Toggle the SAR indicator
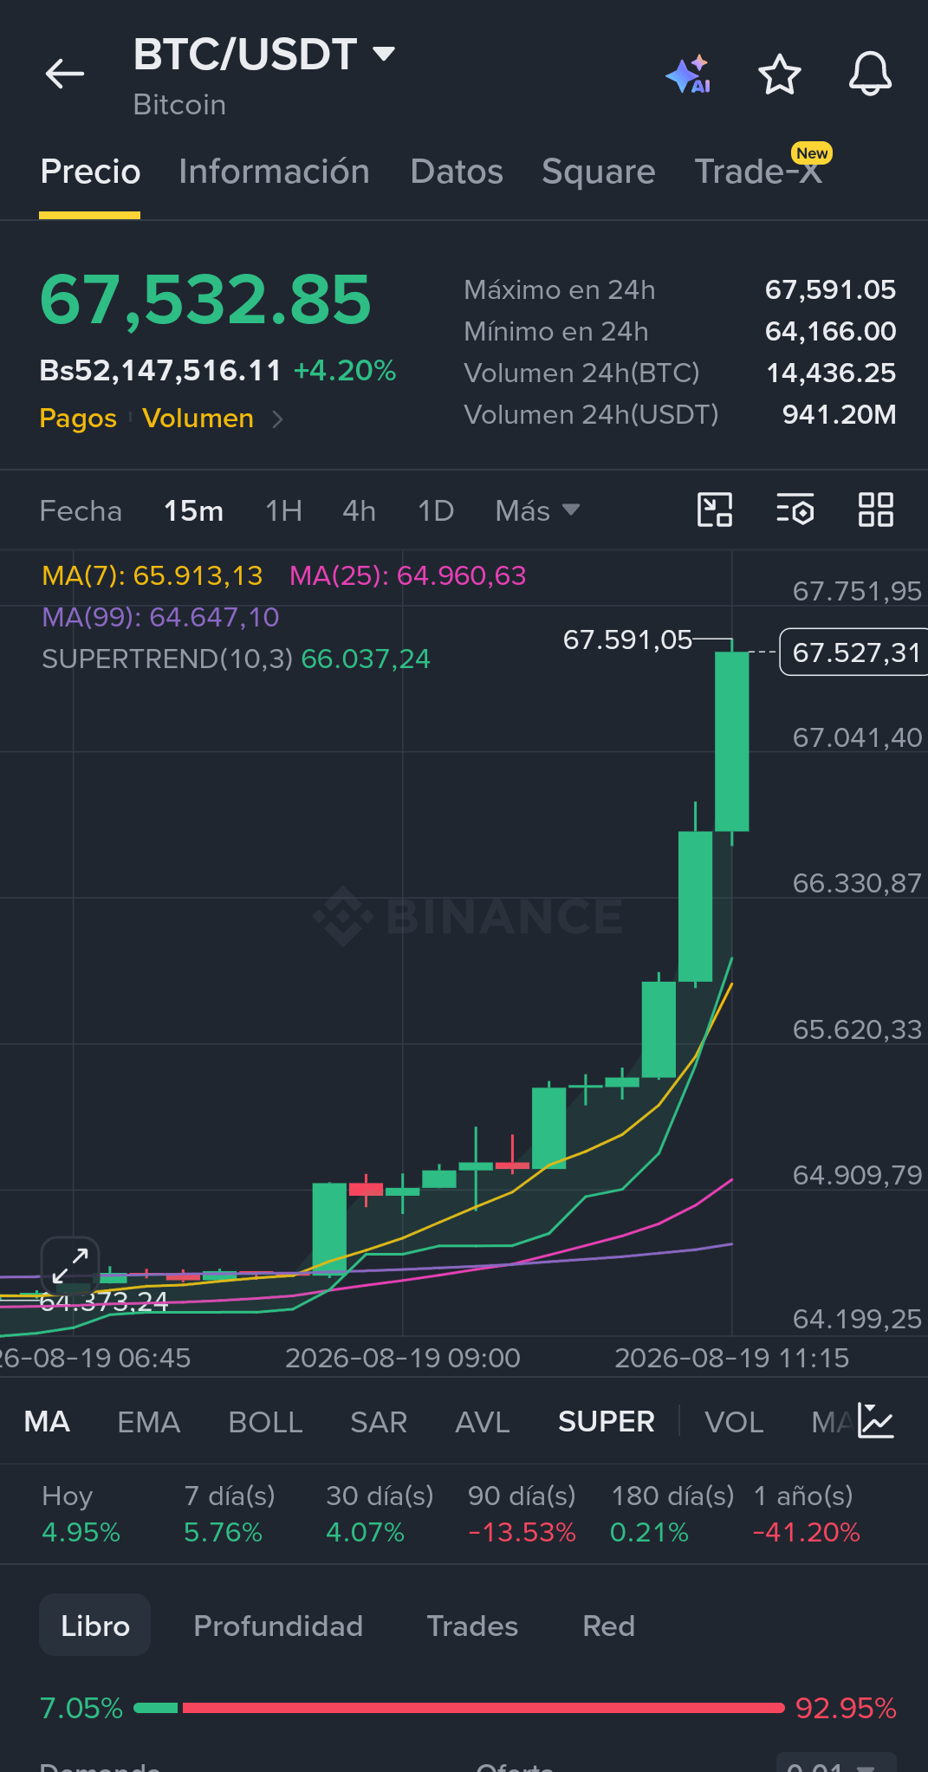 [x=379, y=1422]
